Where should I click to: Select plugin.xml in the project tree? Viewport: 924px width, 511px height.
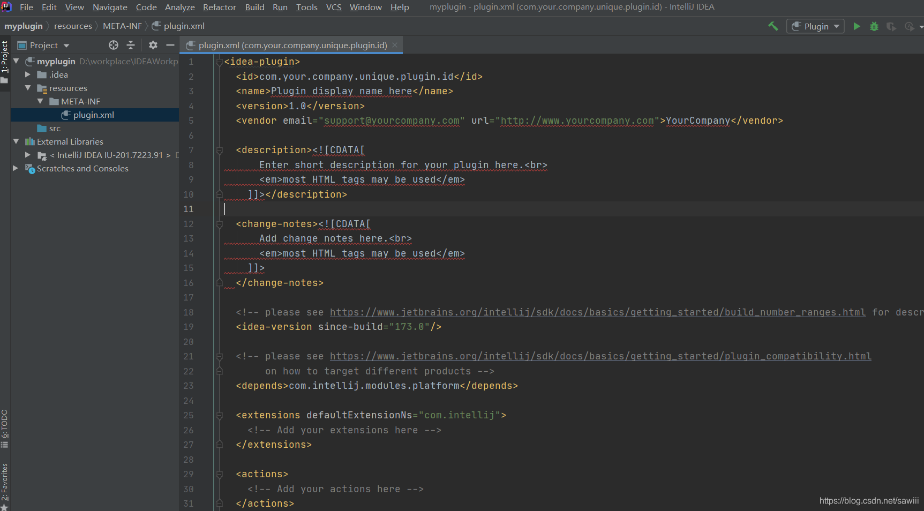tap(95, 115)
